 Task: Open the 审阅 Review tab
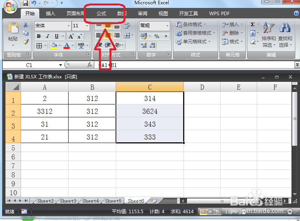click(x=143, y=13)
